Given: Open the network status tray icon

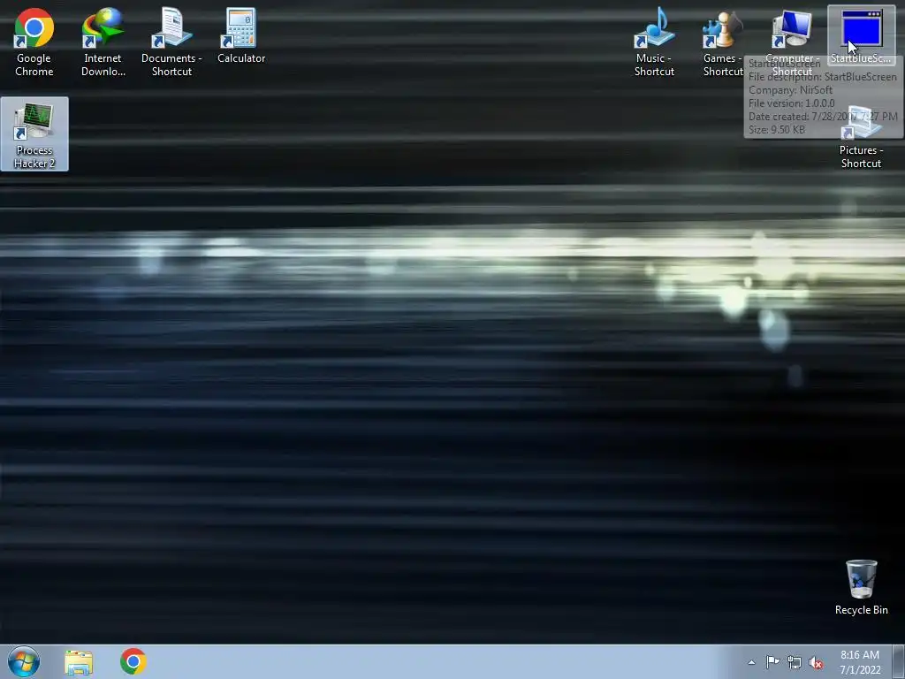Looking at the screenshot, I should pyautogui.click(x=795, y=662).
